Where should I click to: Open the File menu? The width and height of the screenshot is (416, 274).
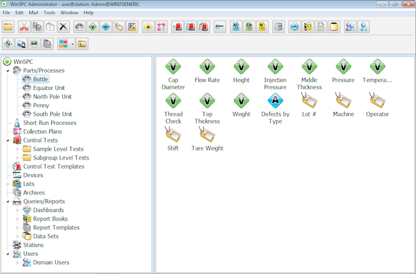pos(6,12)
